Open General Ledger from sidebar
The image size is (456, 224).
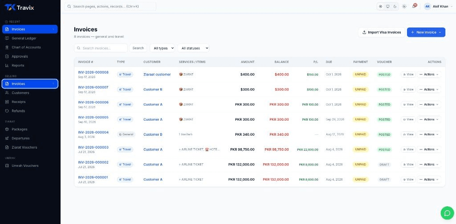point(24,38)
